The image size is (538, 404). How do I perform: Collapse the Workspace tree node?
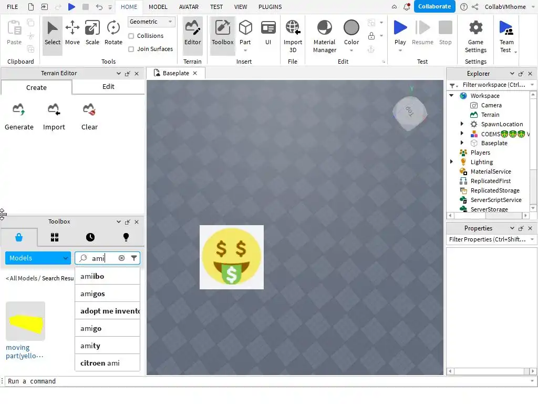coord(451,96)
